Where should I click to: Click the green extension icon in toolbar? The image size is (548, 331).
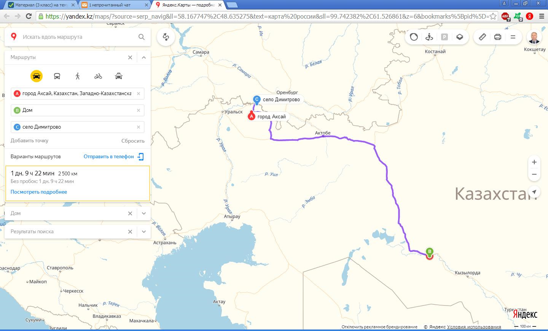point(518,16)
